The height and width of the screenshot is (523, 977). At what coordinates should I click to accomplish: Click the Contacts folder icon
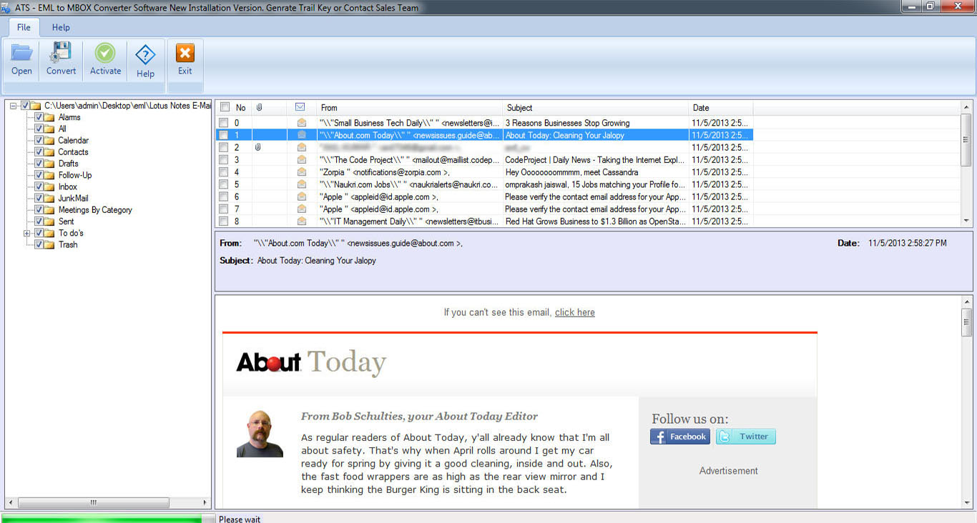[50, 151]
